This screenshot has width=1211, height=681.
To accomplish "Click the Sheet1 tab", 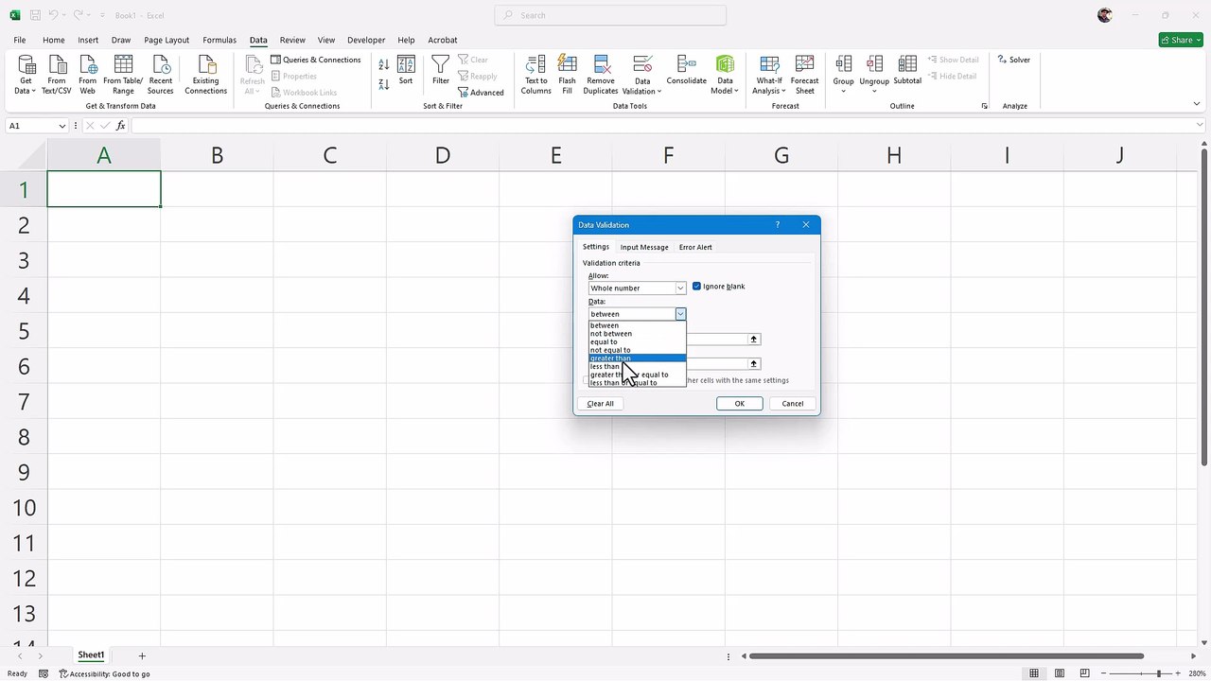I will (x=91, y=655).
